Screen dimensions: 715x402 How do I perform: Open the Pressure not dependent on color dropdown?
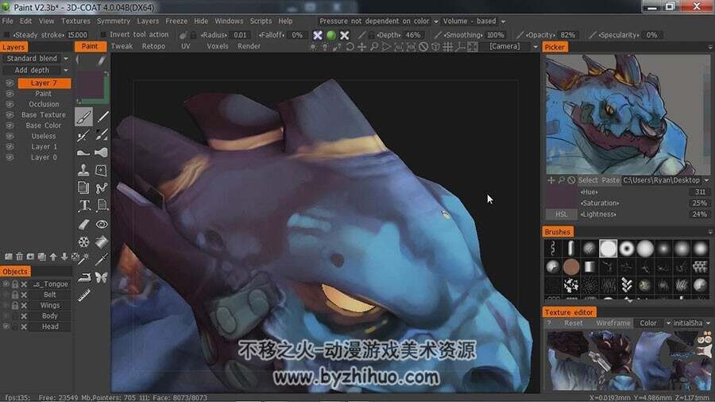coord(436,21)
